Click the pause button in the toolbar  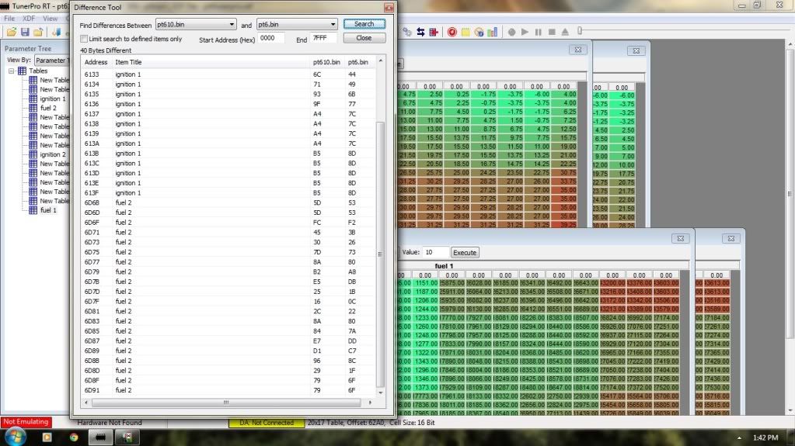(x=539, y=32)
